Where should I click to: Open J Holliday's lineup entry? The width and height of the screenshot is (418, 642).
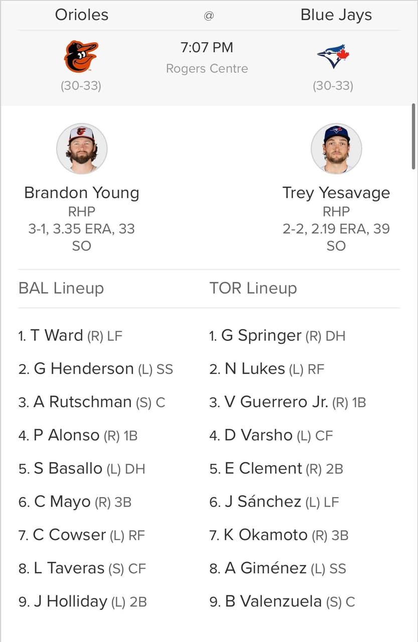[x=83, y=601]
